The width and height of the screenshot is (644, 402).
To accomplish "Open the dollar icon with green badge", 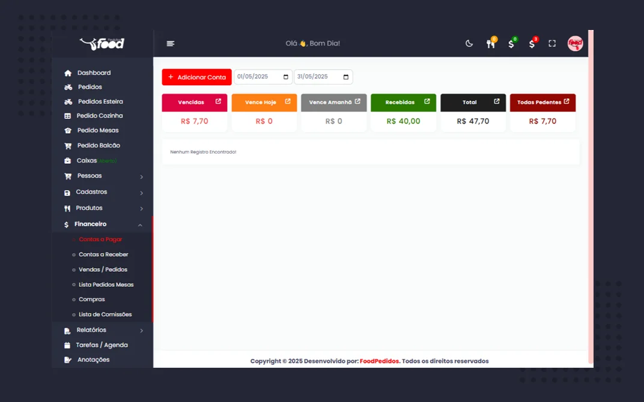I will tap(511, 44).
